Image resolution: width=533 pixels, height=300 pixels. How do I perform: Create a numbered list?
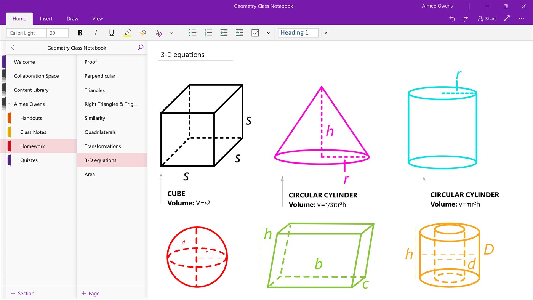click(208, 33)
